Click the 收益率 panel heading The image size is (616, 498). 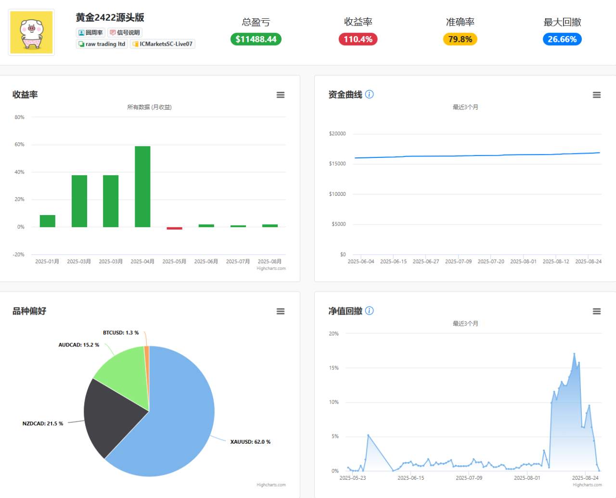pos(25,95)
